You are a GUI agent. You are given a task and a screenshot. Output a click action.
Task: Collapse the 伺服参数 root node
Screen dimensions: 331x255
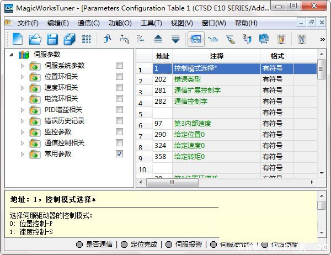[12, 55]
